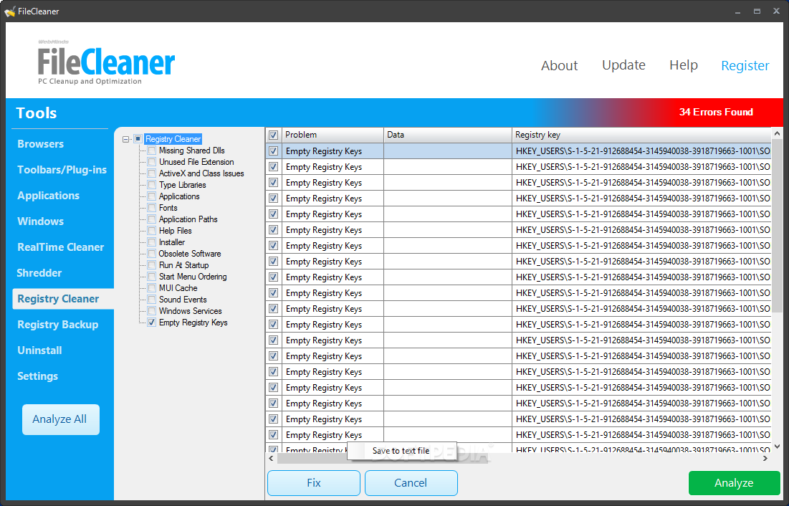
Task: Click the Register link
Action: point(745,65)
